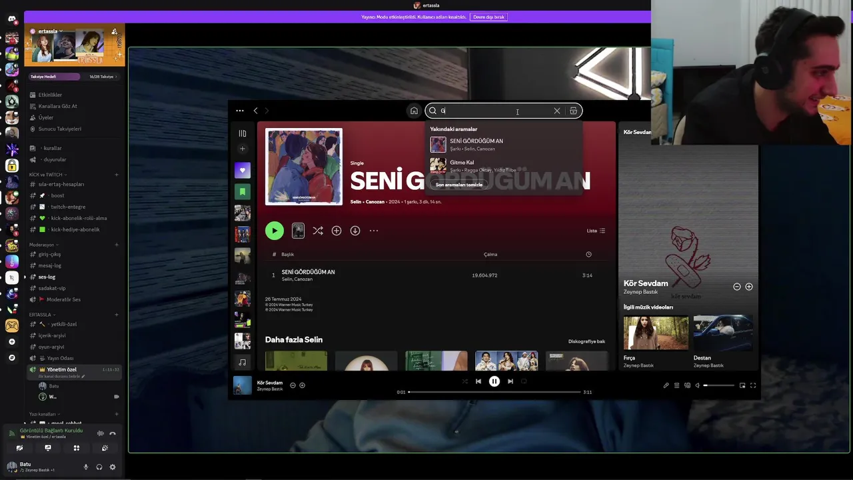The height and width of the screenshot is (480, 853).
Task: Clear the Spotify search field with X
Action: [557, 111]
